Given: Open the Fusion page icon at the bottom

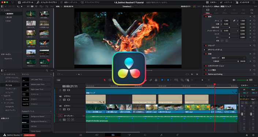Looking at the screenshot, I should coord(129,135).
